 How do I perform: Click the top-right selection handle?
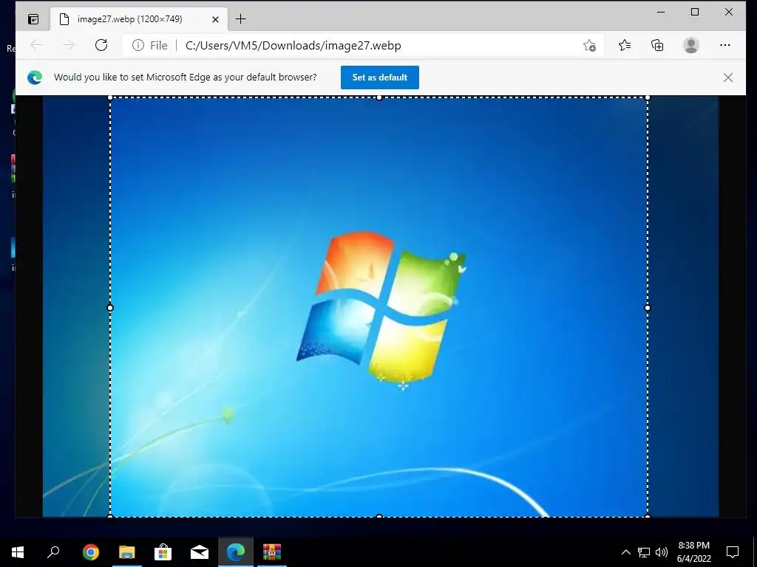coord(648,98)
